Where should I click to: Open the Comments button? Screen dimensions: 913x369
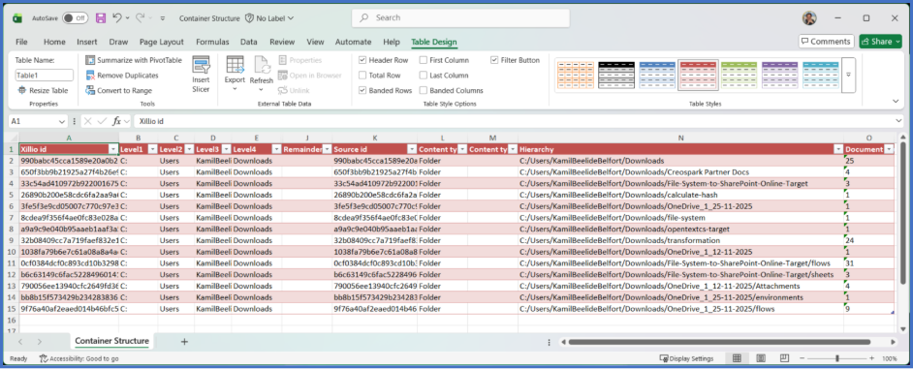pos(826,42)
